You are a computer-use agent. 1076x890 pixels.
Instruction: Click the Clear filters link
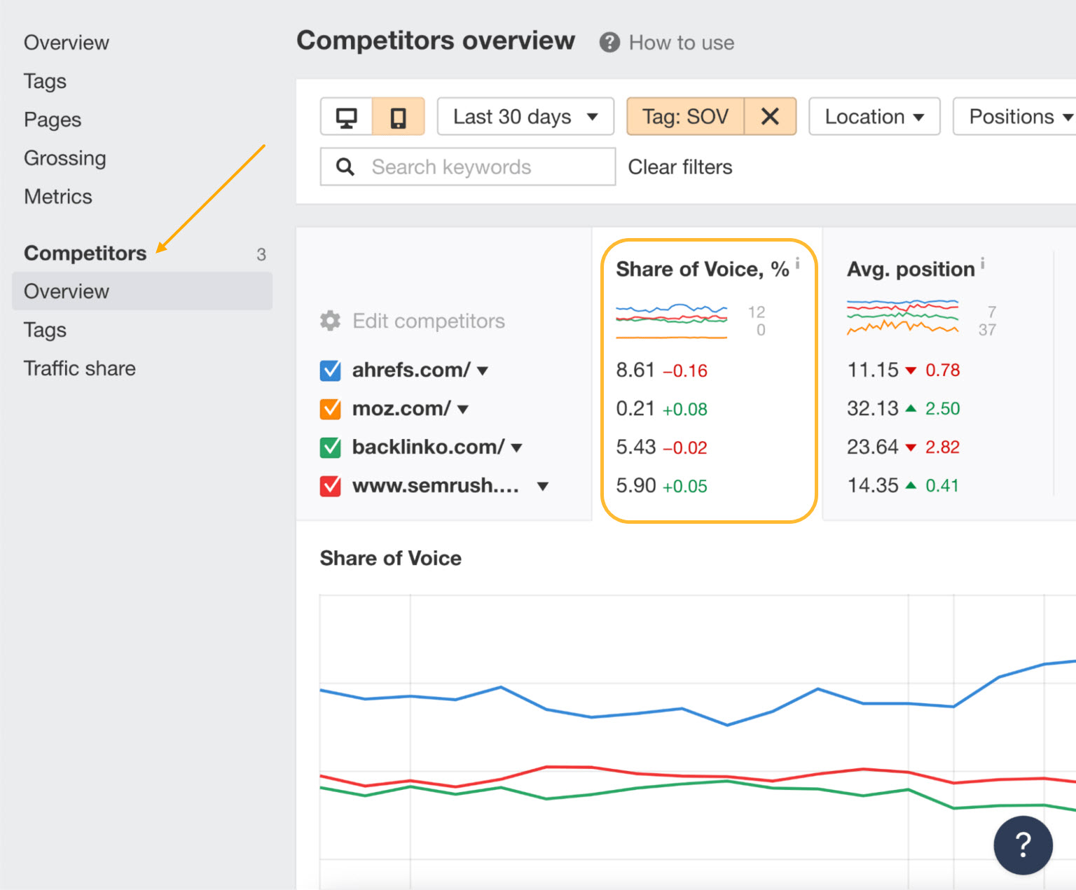click(679, 167)
